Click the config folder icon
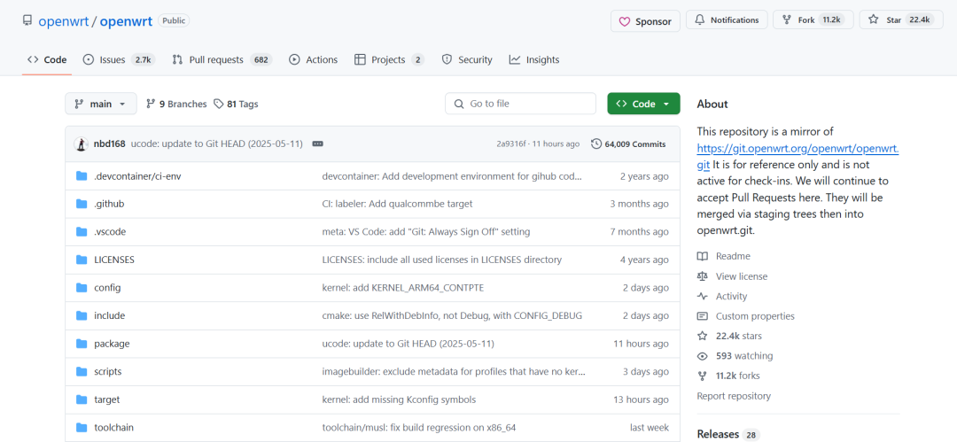The width and height of the screenshot is (957, 442). click(82, 288)
